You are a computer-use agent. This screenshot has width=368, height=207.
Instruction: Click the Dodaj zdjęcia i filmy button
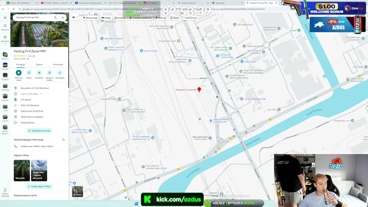click(x=39, y=186)
